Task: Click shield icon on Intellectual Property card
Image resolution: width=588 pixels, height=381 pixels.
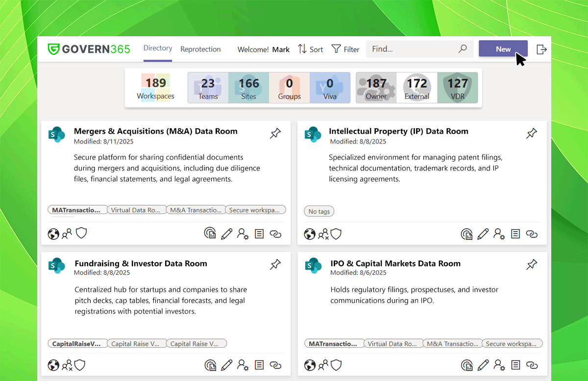Action: [336, 234]
